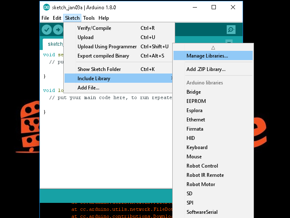Image resolution: width=290 pixels, height=218 pixels.
Task: Click the scroll-up triangle in the library submenu
Action: click(213, 48)
